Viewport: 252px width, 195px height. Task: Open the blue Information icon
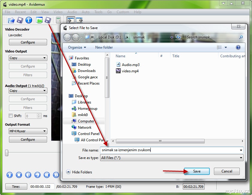[29, 20]
